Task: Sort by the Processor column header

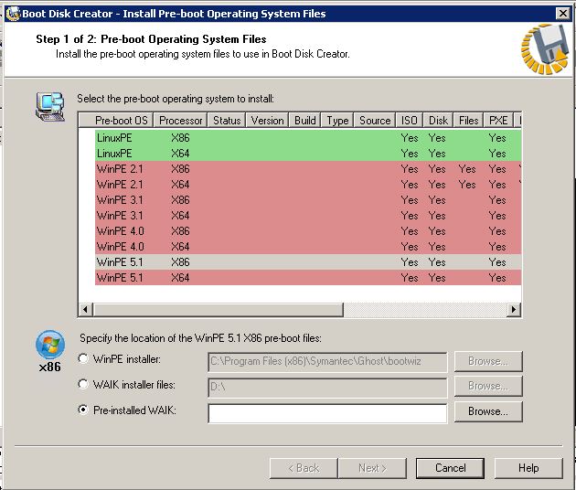Action: coord(180,121)
